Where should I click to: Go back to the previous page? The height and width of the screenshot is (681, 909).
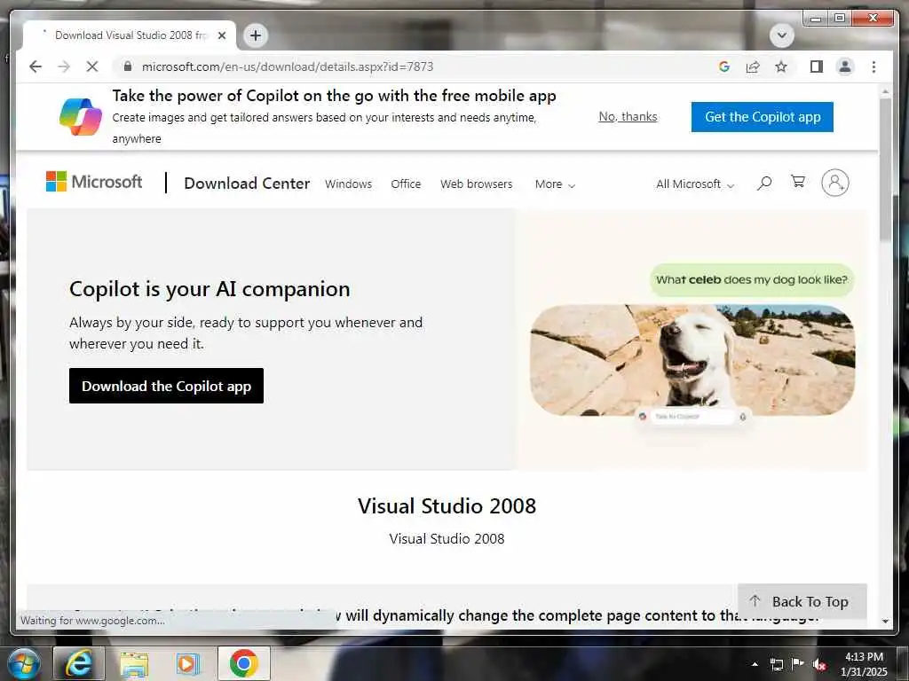36,67
